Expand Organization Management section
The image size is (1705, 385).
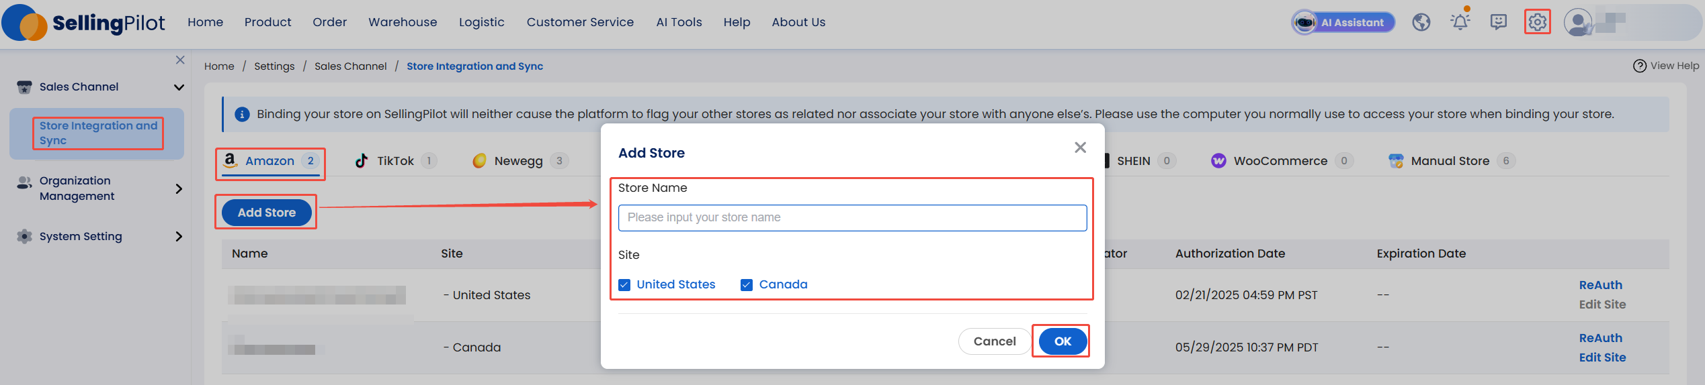click(179, 188)
